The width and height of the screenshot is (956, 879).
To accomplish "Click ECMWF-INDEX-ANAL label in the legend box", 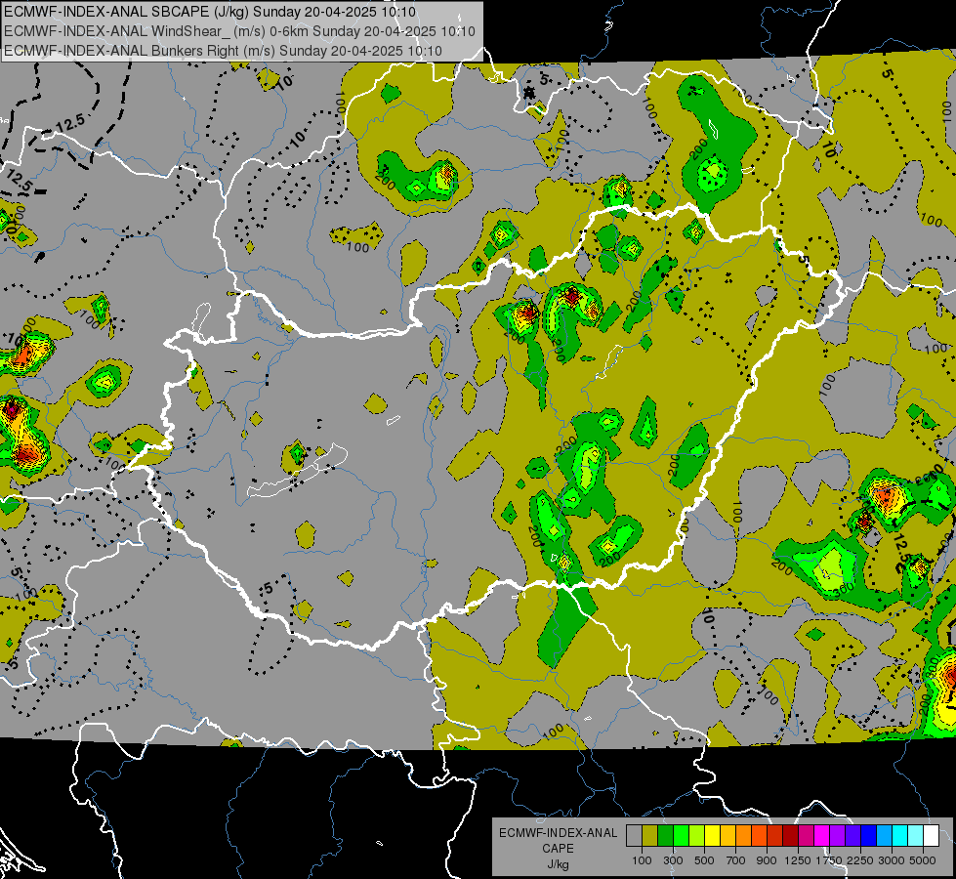I will tap(558, 833).
